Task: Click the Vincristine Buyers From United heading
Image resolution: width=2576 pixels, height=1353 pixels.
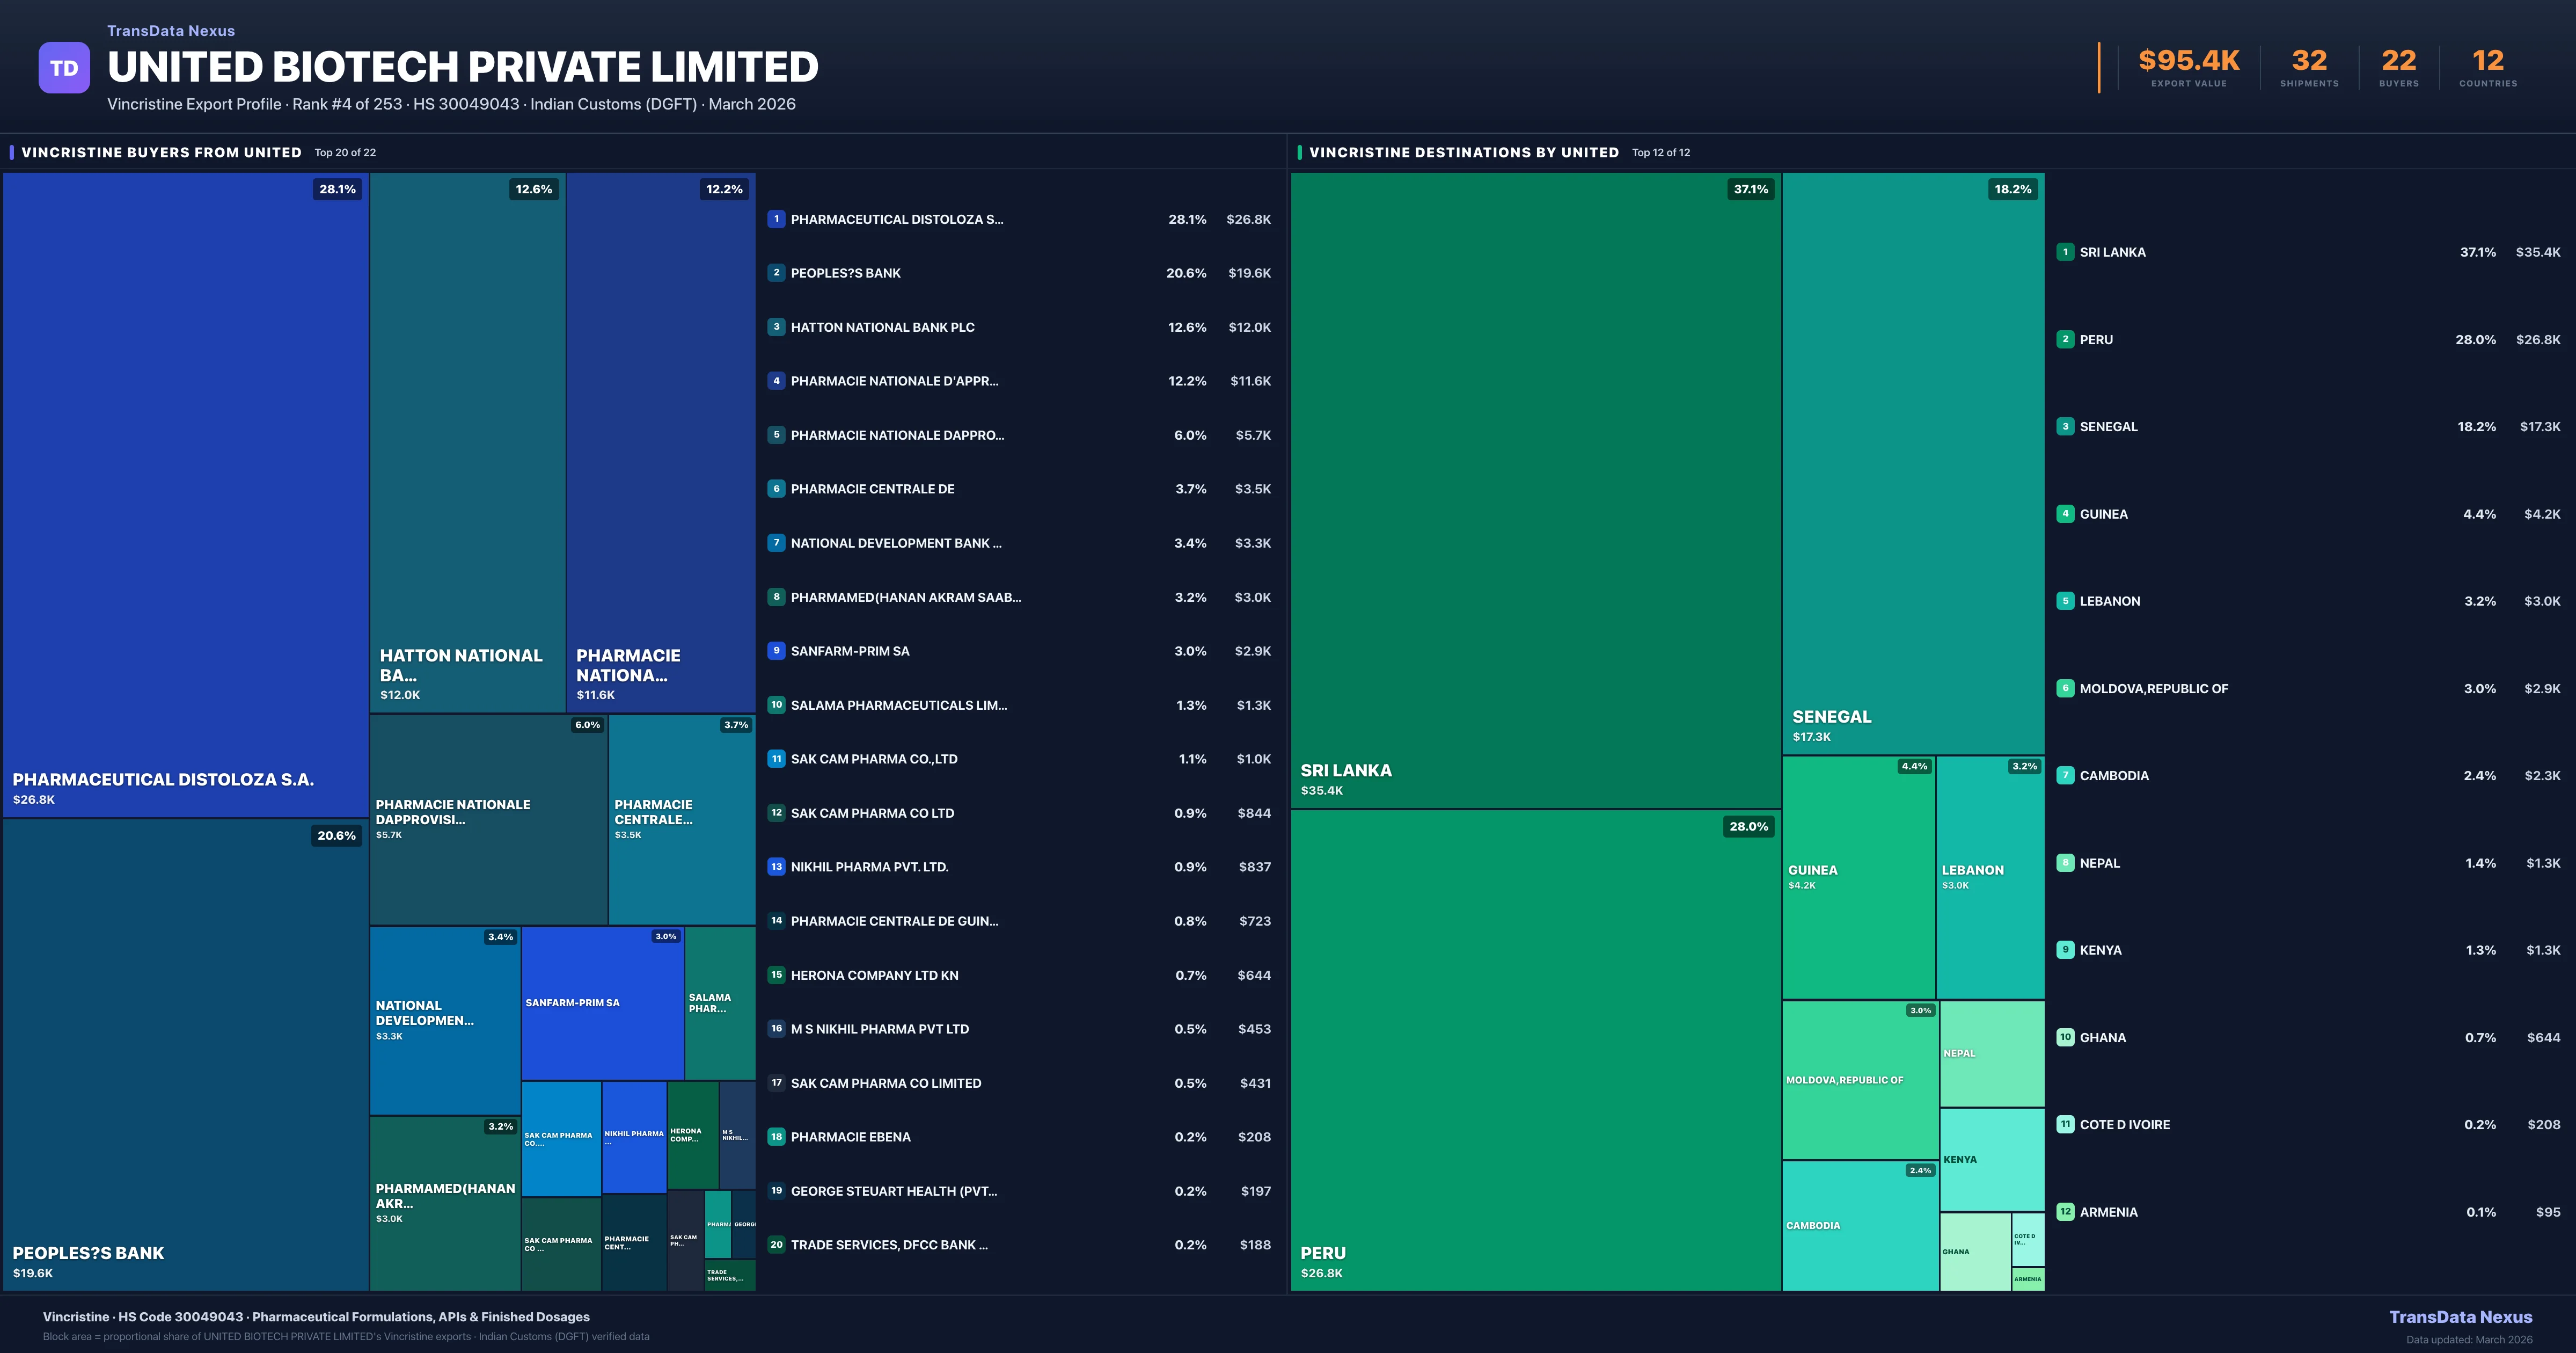Action: (161, 152)
